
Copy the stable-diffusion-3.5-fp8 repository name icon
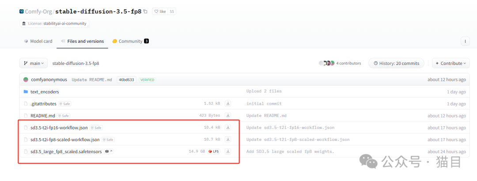pos(145,11)
